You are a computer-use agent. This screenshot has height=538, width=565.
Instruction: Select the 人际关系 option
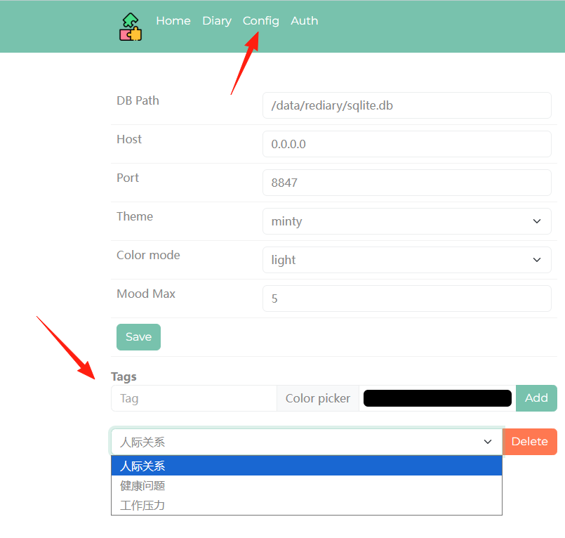pyautogui.click(x=307, y=466)
